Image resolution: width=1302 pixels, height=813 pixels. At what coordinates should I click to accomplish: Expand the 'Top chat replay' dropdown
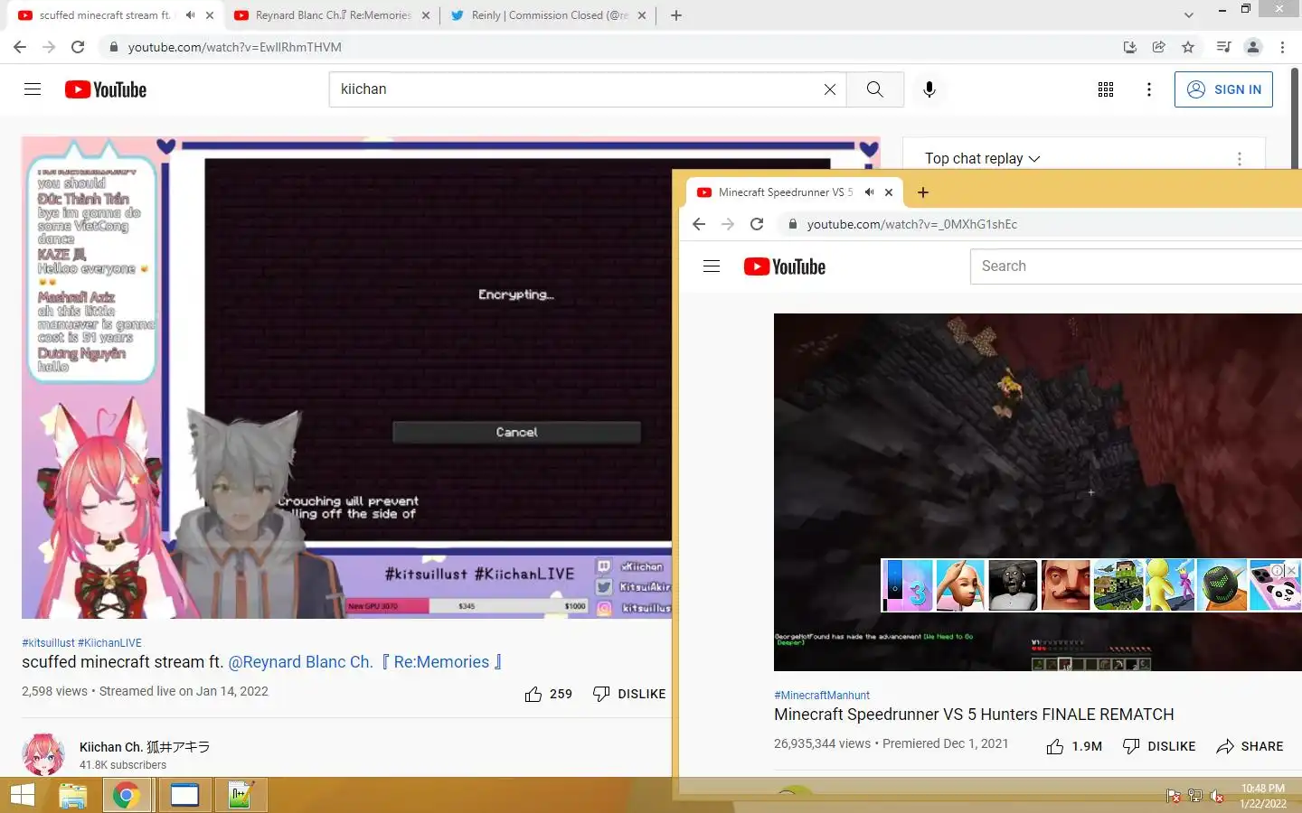coord(982,158)
